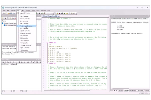Select TopDL Converter in Input menu
The height and width of the screenshot is (100, 151).
(x=26, y=48)
